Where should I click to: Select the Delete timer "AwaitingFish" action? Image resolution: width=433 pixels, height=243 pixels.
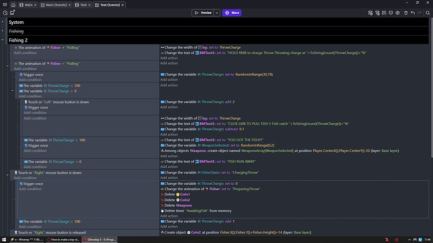(196, 211)
